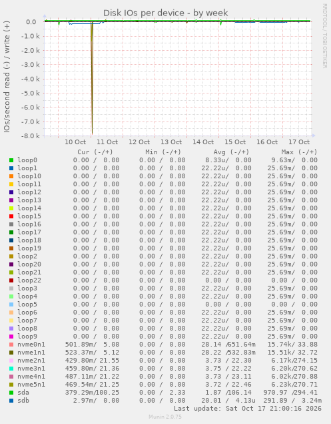331x424 pixels.
Task: Click the loop1 blue legend swatch
Action: point(11,168)
